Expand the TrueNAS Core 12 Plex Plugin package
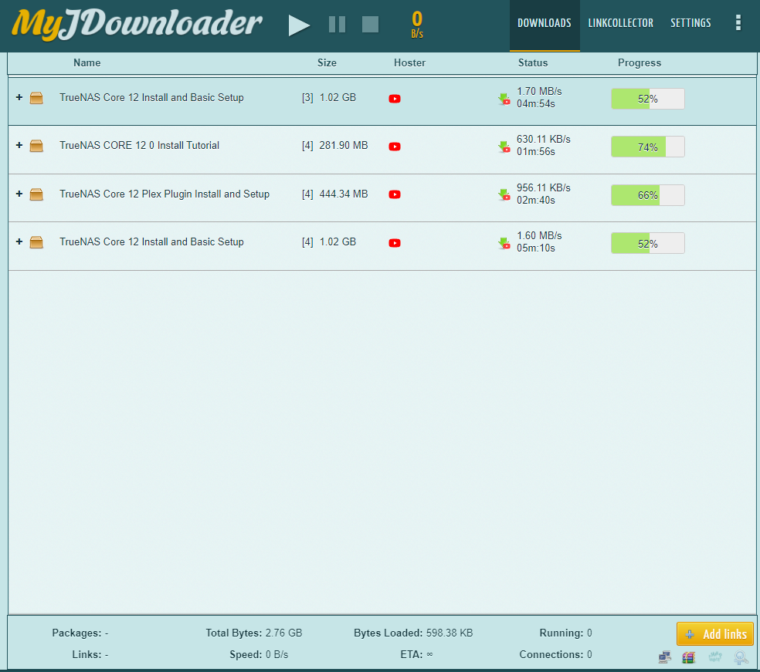Viewport: 760px width, 672px height. pyautogui.click(x=19, y=194)
